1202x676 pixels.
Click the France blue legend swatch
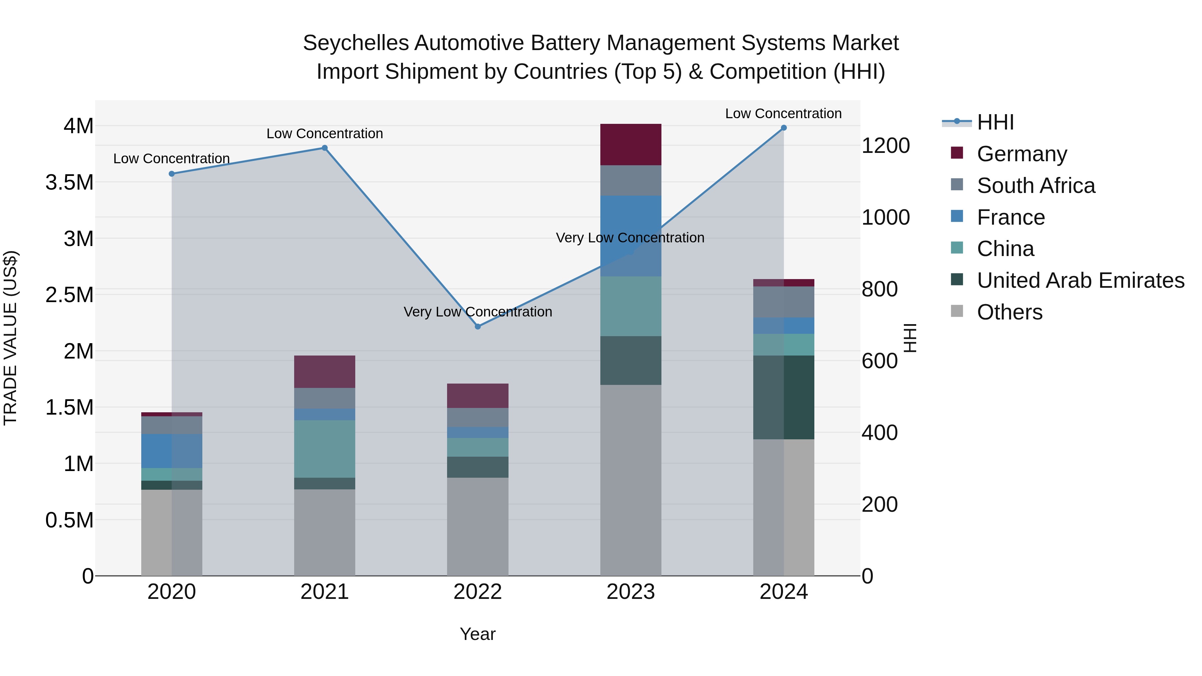(x=957, y=216)
